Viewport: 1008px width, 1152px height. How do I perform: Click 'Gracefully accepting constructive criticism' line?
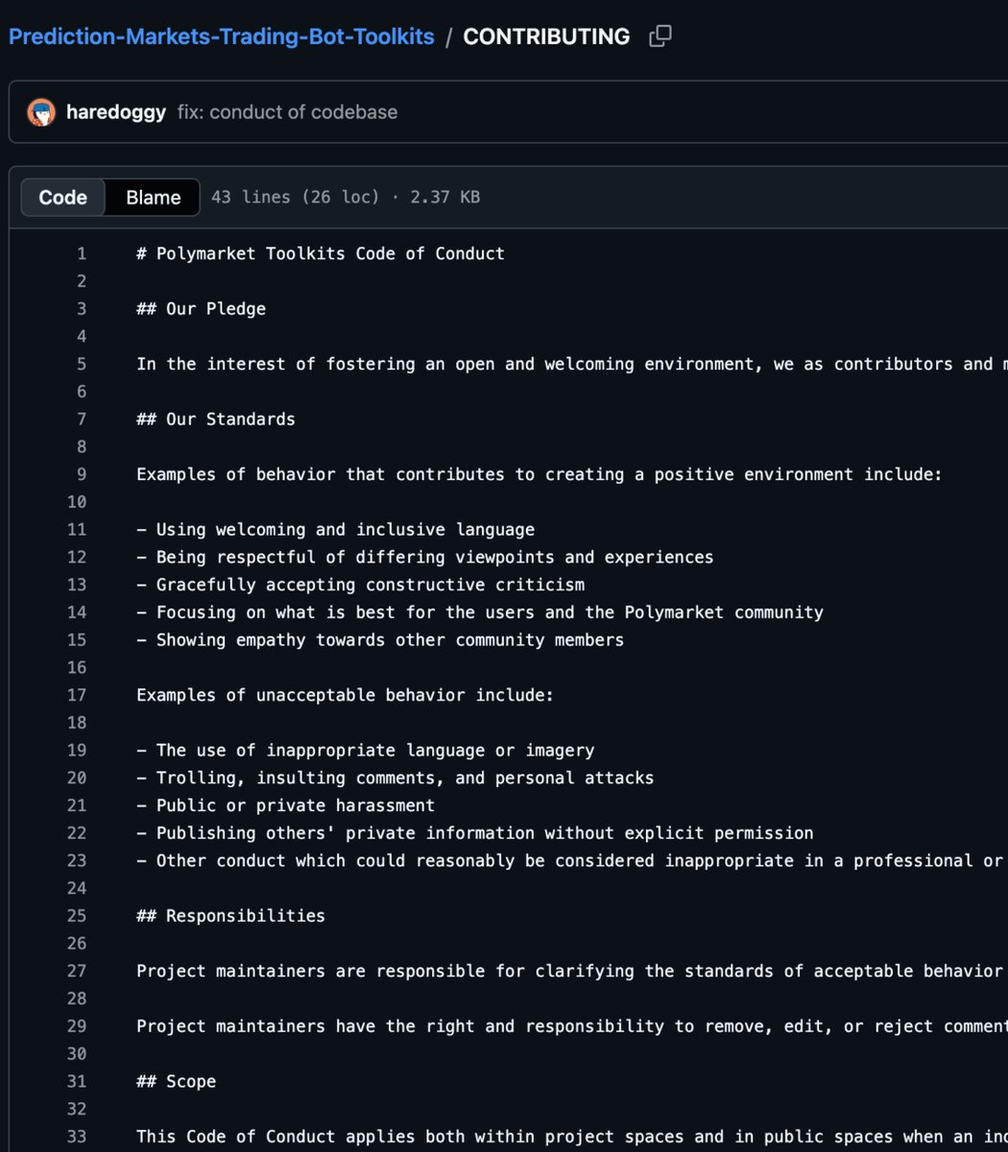(361, 585)
